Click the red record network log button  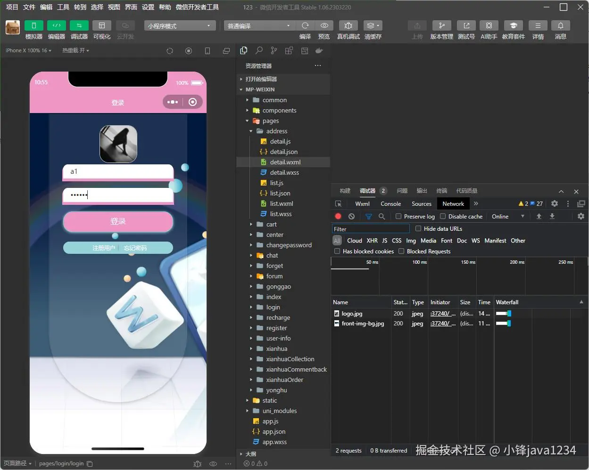tap(338, 216)
